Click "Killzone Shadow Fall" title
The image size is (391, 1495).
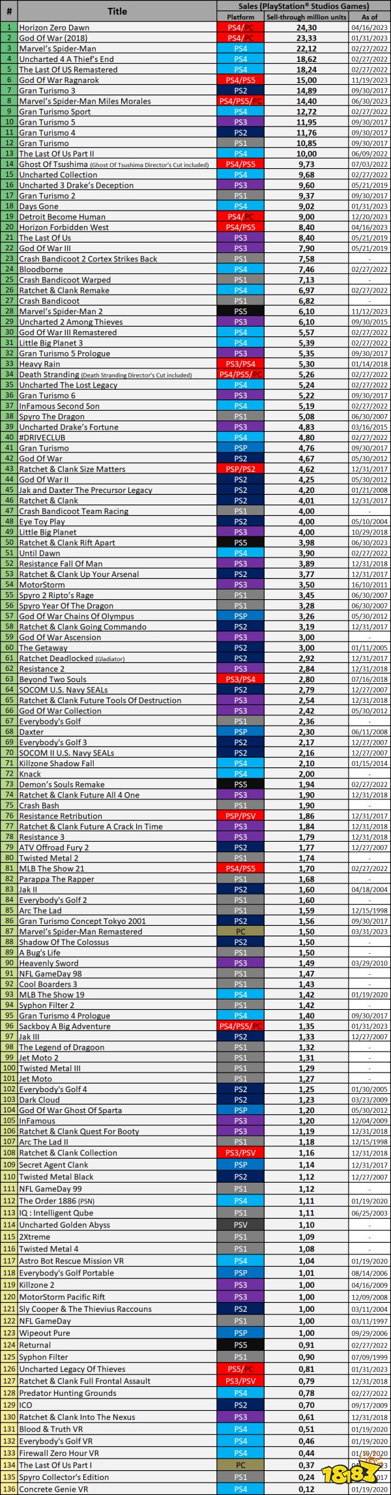57,763
